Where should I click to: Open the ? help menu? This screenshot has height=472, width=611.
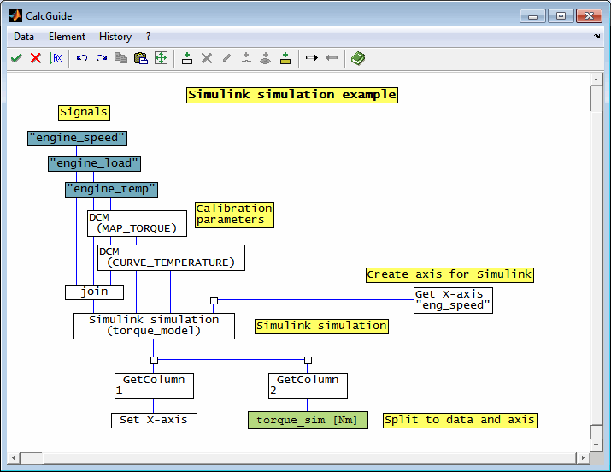pos(148,37)
